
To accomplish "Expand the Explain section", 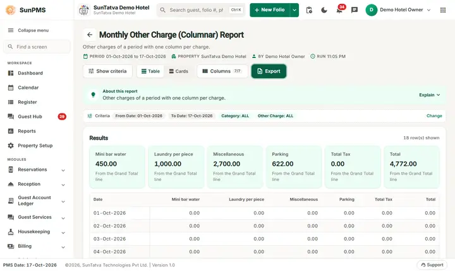I will (x=430, y=95).
